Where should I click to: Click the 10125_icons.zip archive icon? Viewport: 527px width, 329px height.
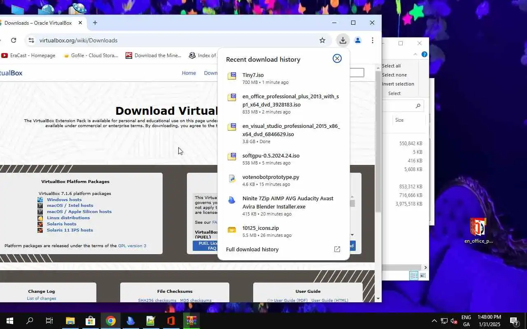pos(232,229)
